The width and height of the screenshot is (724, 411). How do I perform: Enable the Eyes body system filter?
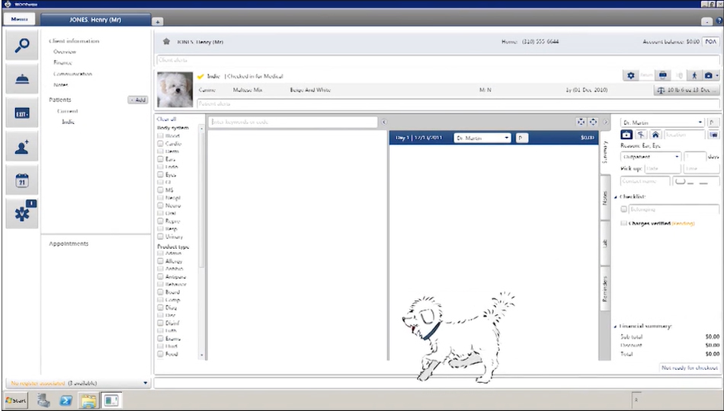tap(161, 175)
